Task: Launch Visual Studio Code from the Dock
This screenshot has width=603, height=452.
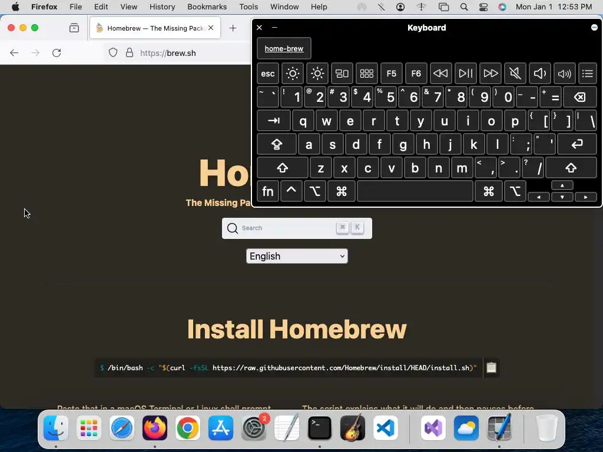Action: 386,428
